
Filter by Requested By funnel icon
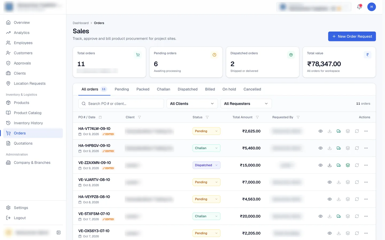tap(298, 117)
